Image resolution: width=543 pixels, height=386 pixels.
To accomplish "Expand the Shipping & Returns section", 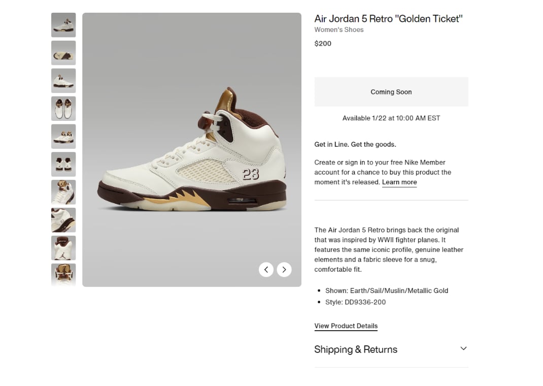I will pyautogui.click(x=463, y=348).
